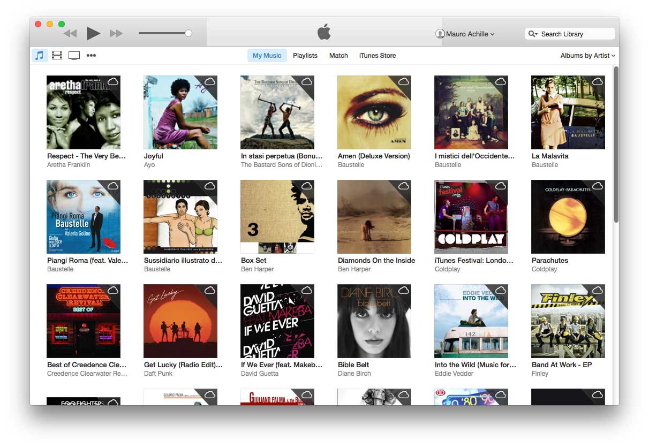Screen dimensions: 649x448
Task: Click cloud icon on If We Ever cover
Action: point(307,291)
